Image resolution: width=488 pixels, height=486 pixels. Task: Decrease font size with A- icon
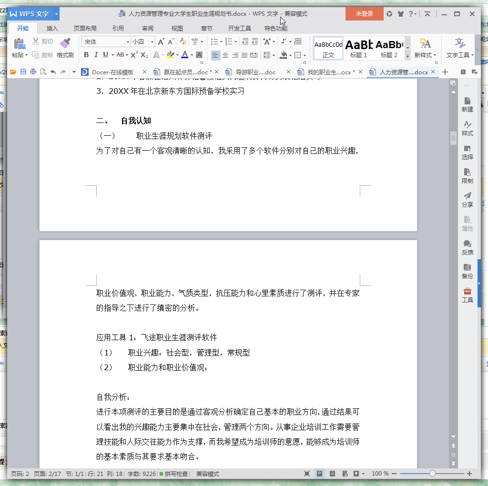[x=171, y=42]
